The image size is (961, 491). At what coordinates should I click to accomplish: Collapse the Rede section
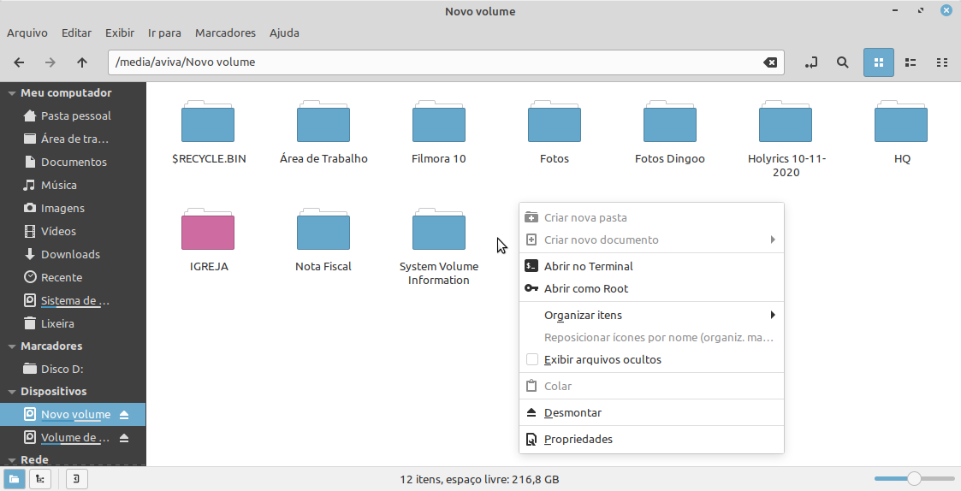[12, 460]
